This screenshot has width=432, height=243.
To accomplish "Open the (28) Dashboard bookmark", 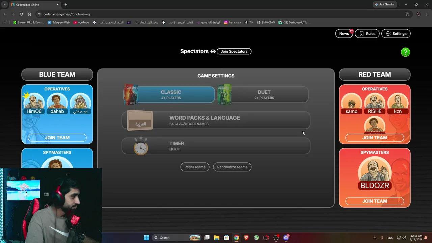I will click(x=294, y=23).
